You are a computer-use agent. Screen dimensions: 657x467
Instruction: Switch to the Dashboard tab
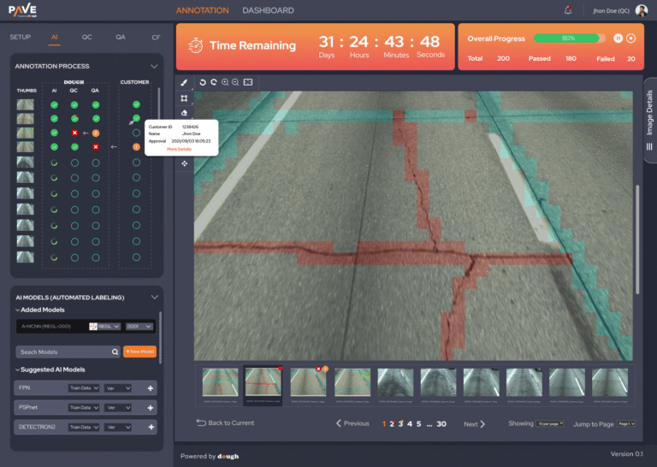coord(268,10)
